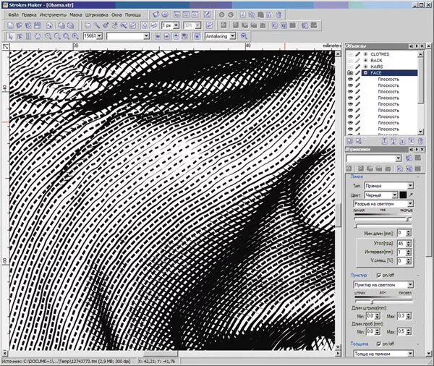Expand the HAIRS group
The height and width of the screenshot is (366, 434).
pyautogui.click(x=365, y=67)
